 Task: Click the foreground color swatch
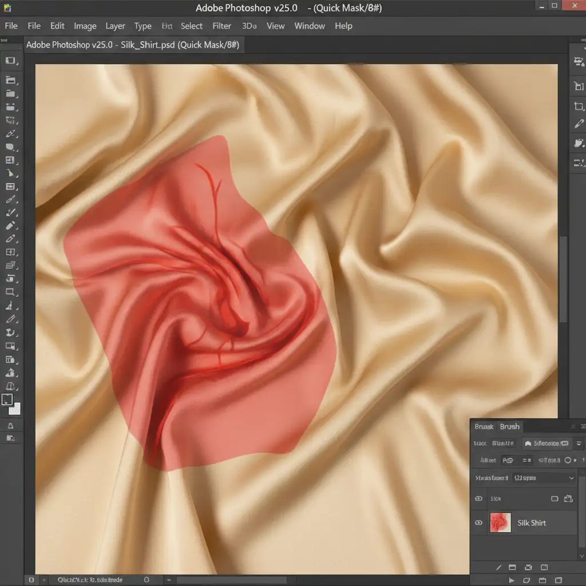point(7,399)
